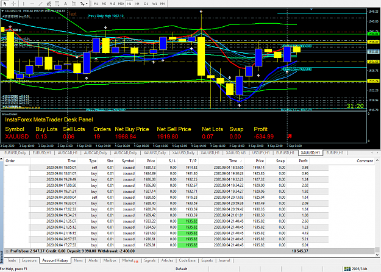Close the terminal panel with x
Screen dimensions: 381x272
tap(1, 159)
